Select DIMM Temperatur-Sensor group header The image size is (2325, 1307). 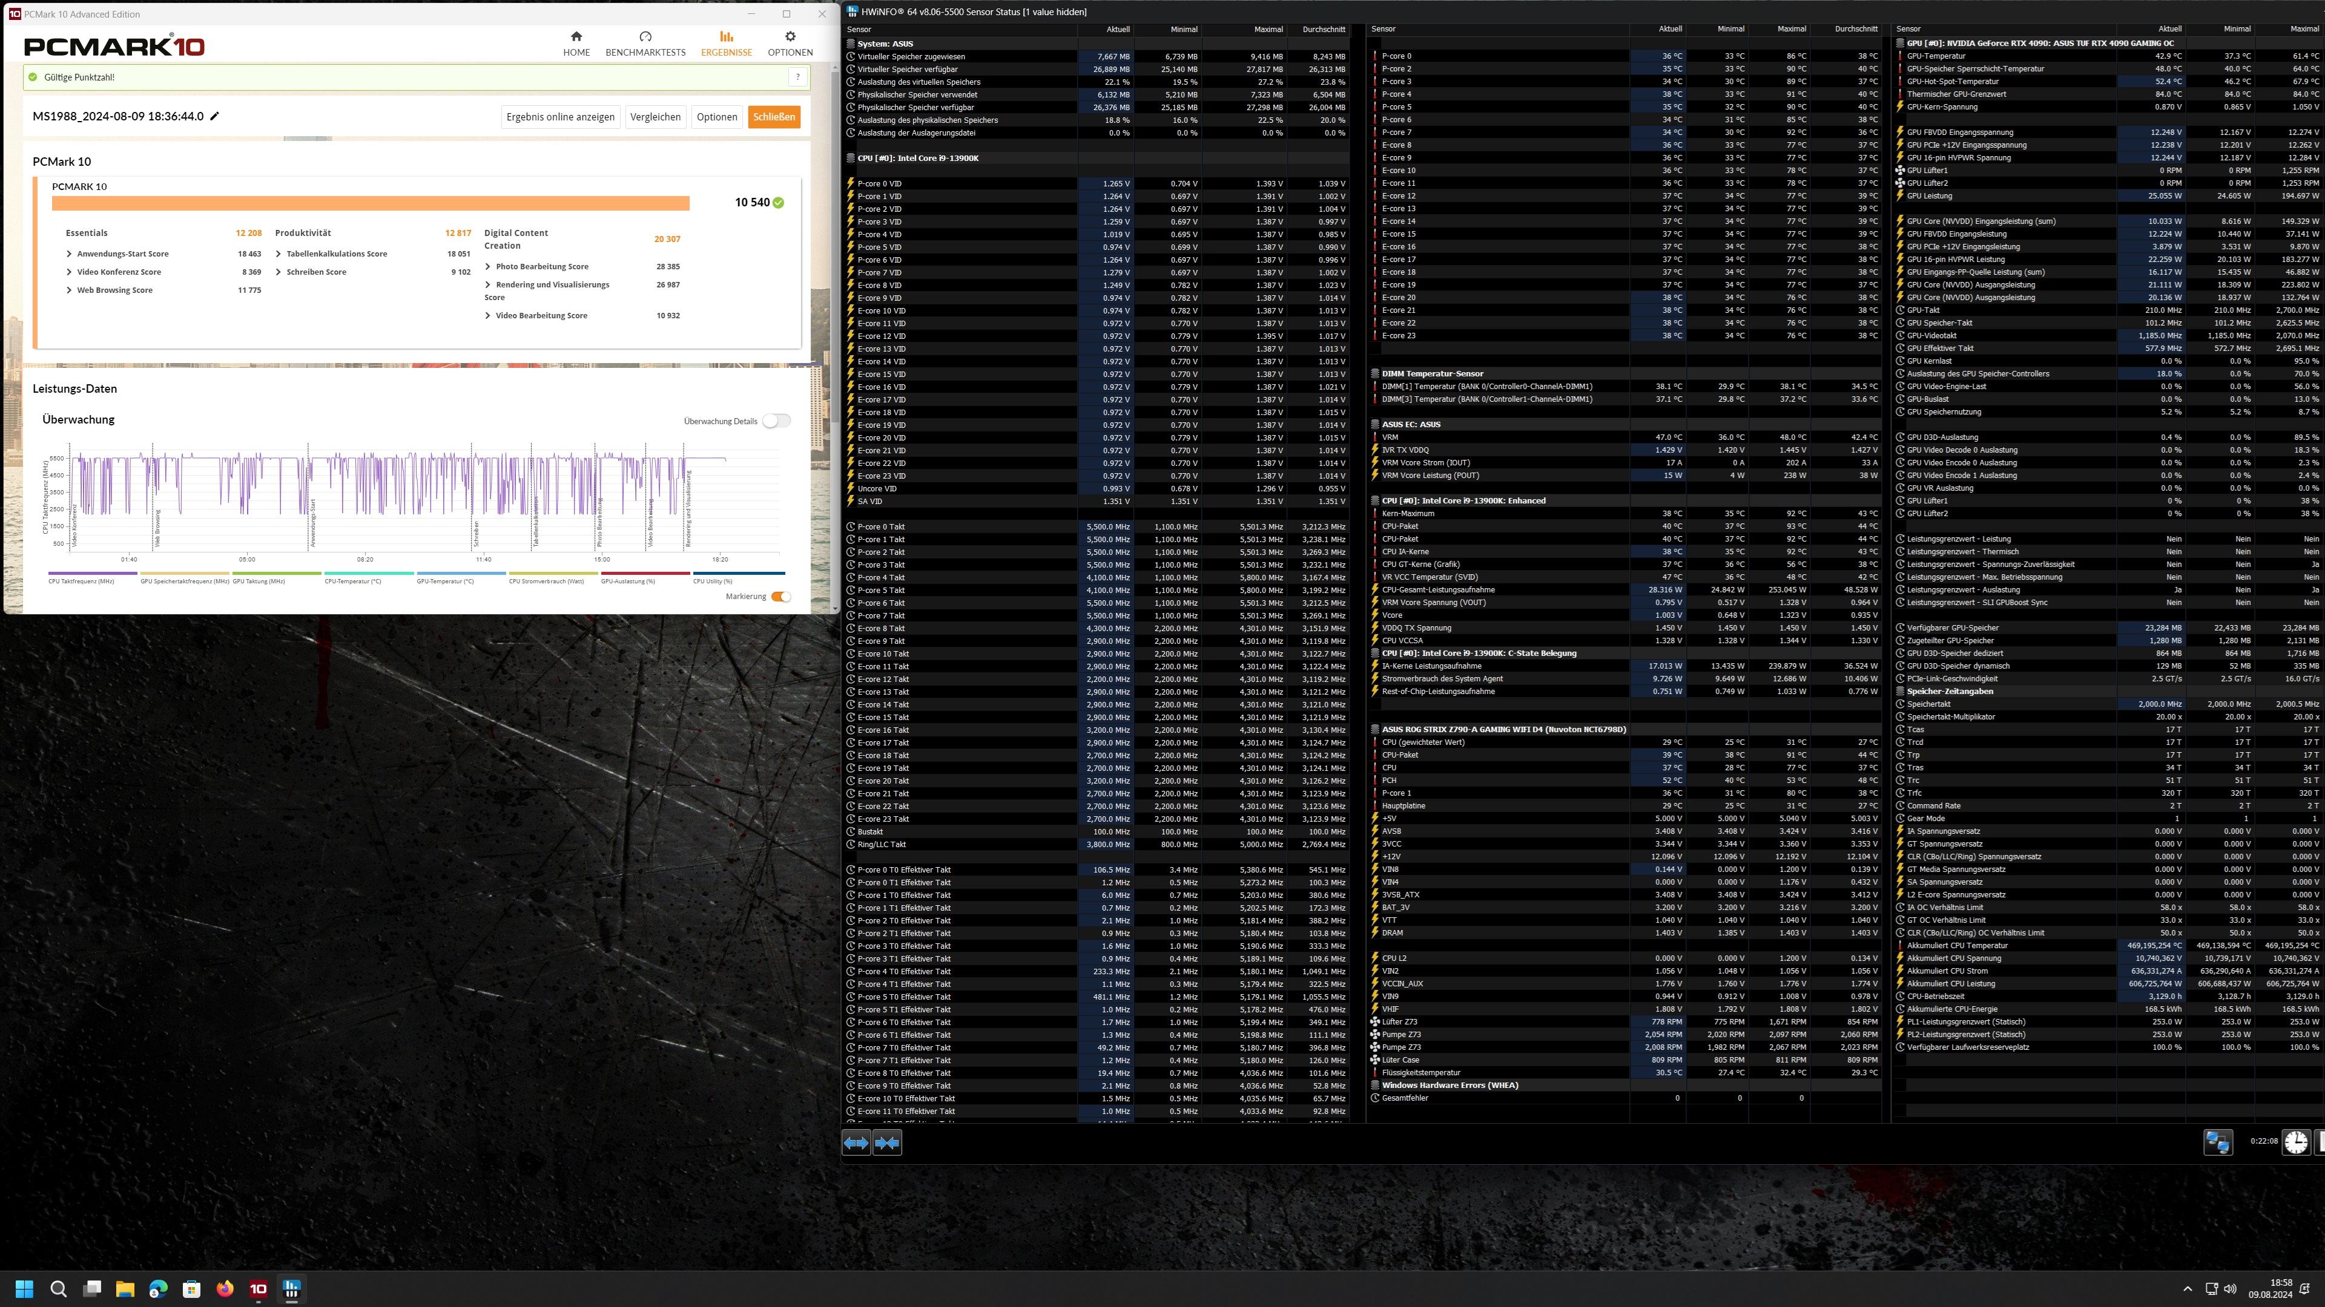(x=1433, y=373)
